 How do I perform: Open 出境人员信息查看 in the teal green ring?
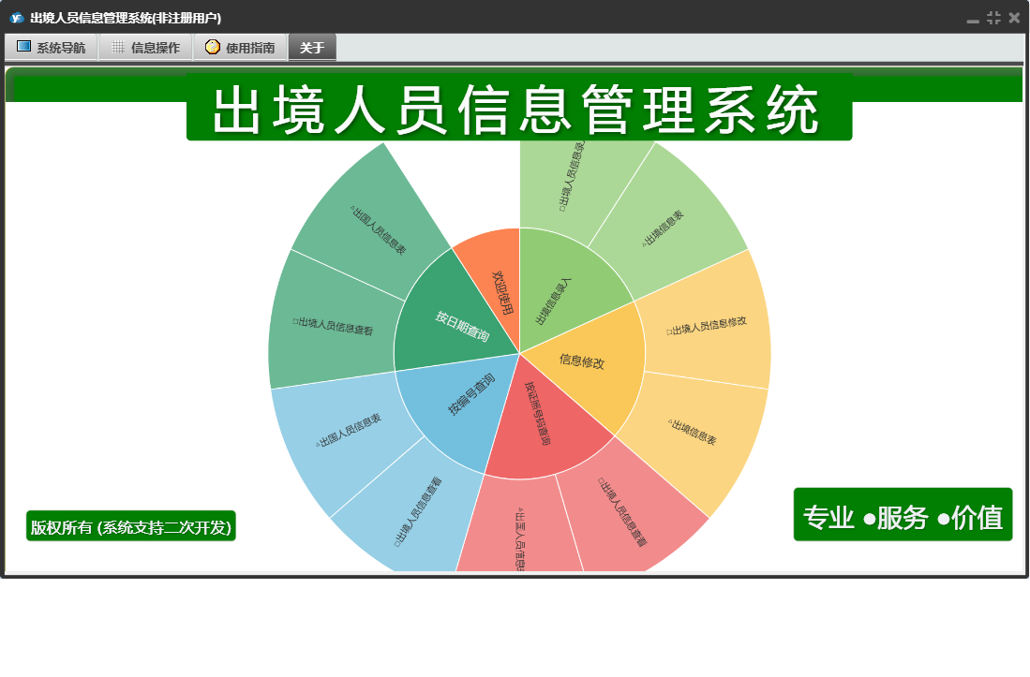[x=334, y=325]
